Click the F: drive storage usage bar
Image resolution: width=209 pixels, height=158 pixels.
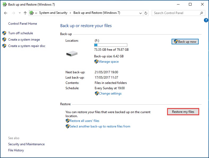[111, 45]
